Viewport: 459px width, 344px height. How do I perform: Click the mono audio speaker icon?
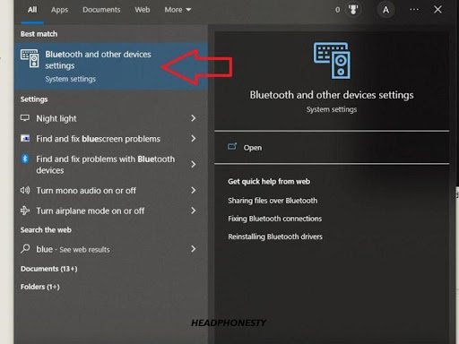(x=25, y=190)
